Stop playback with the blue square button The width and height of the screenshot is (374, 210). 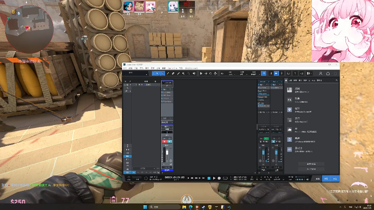point(209,178)
